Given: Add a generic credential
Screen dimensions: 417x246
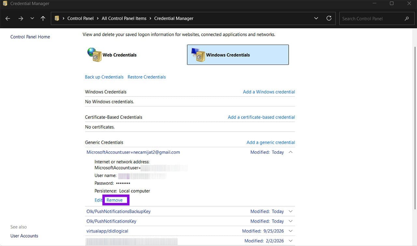Looking at the screenshot, I should [271, 142].
